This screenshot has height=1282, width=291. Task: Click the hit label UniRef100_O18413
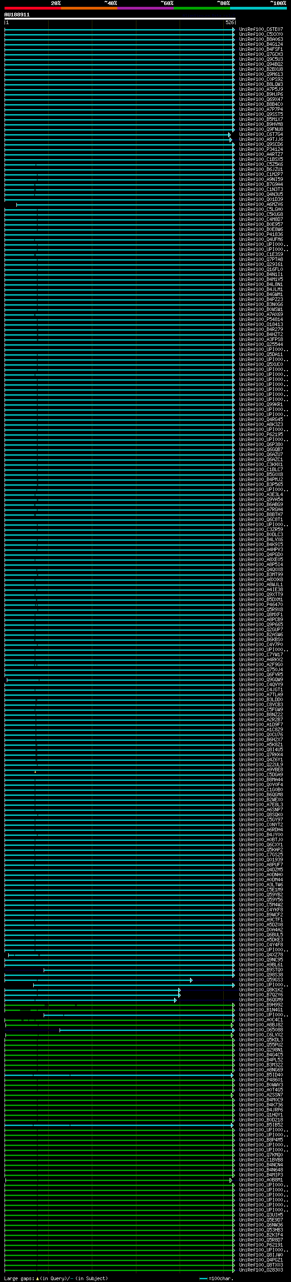point(261,325)
